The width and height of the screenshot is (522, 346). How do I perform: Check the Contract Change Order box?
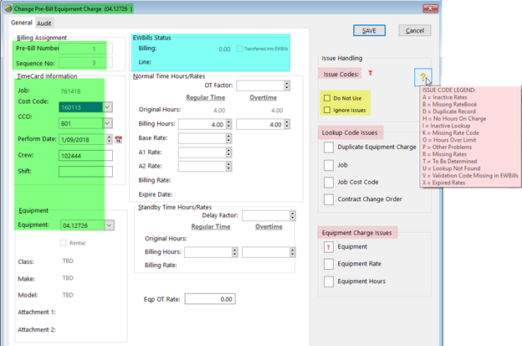(x=329, y=199)
